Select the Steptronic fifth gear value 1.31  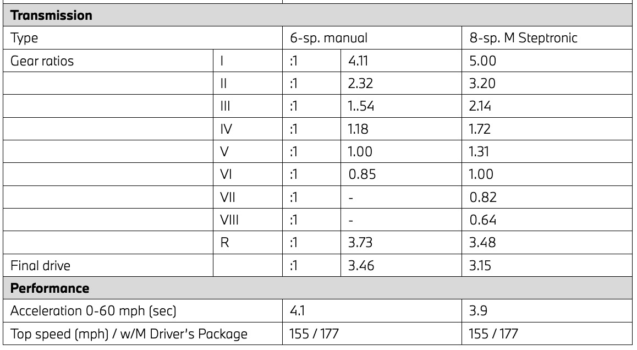click(480, 152)
